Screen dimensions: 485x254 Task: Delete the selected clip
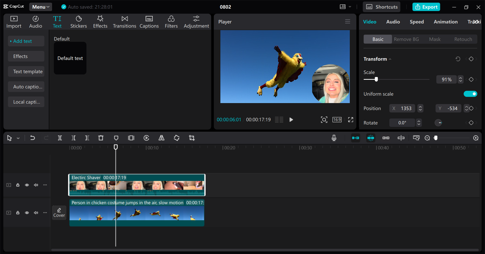[x=101, y=138]
